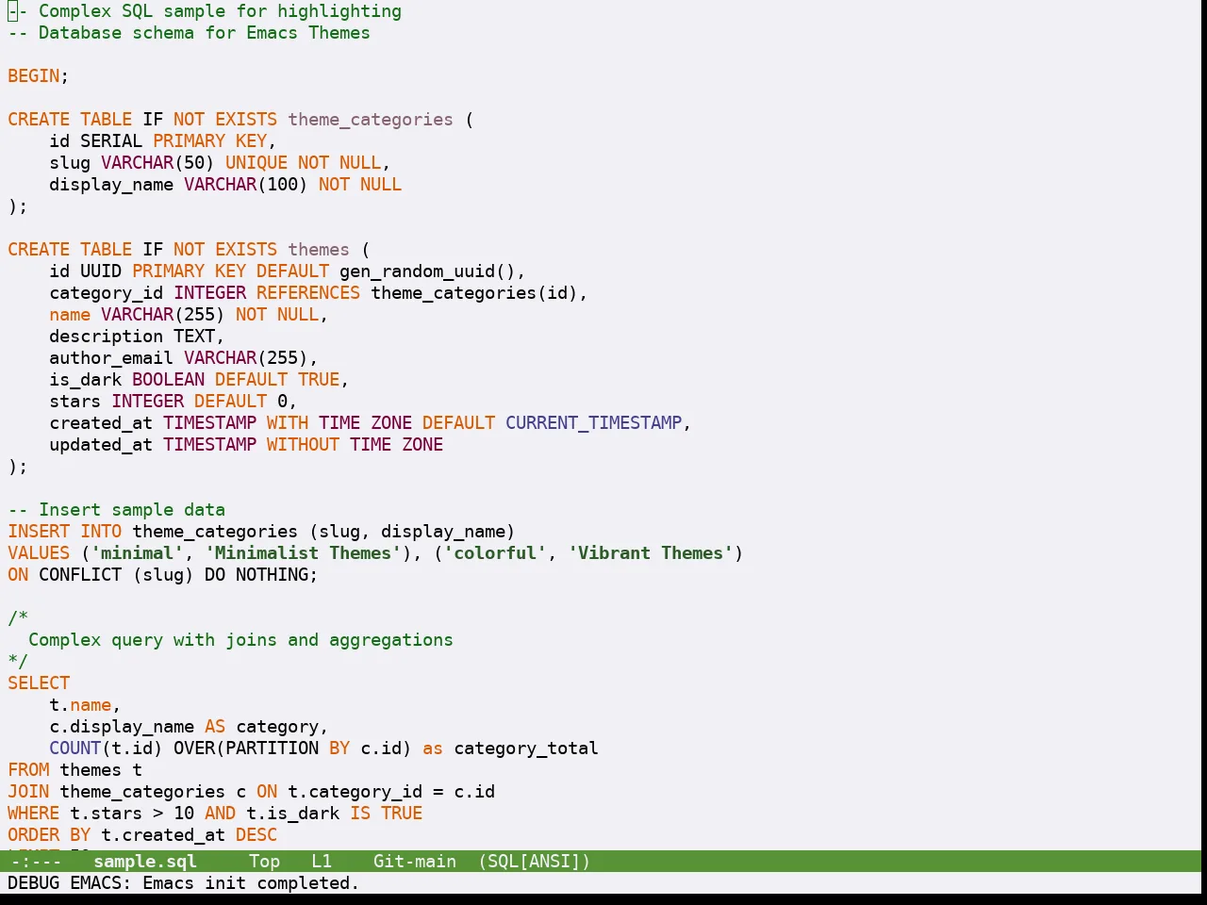1207x905 pixels.
Task: Click JOIN keyword on theme_categories line
Action: coord(28,792)
